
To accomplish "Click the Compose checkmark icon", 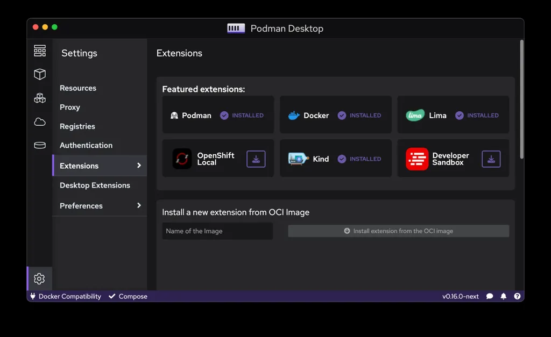I will tap(112, 296).
